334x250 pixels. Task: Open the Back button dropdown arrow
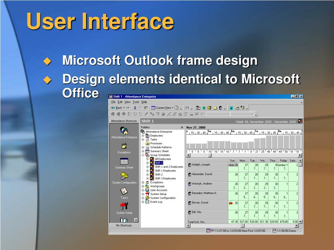coord(124,108)
